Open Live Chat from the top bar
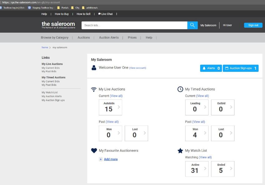This screenshot has height=185, width=265. click(105, 14)
